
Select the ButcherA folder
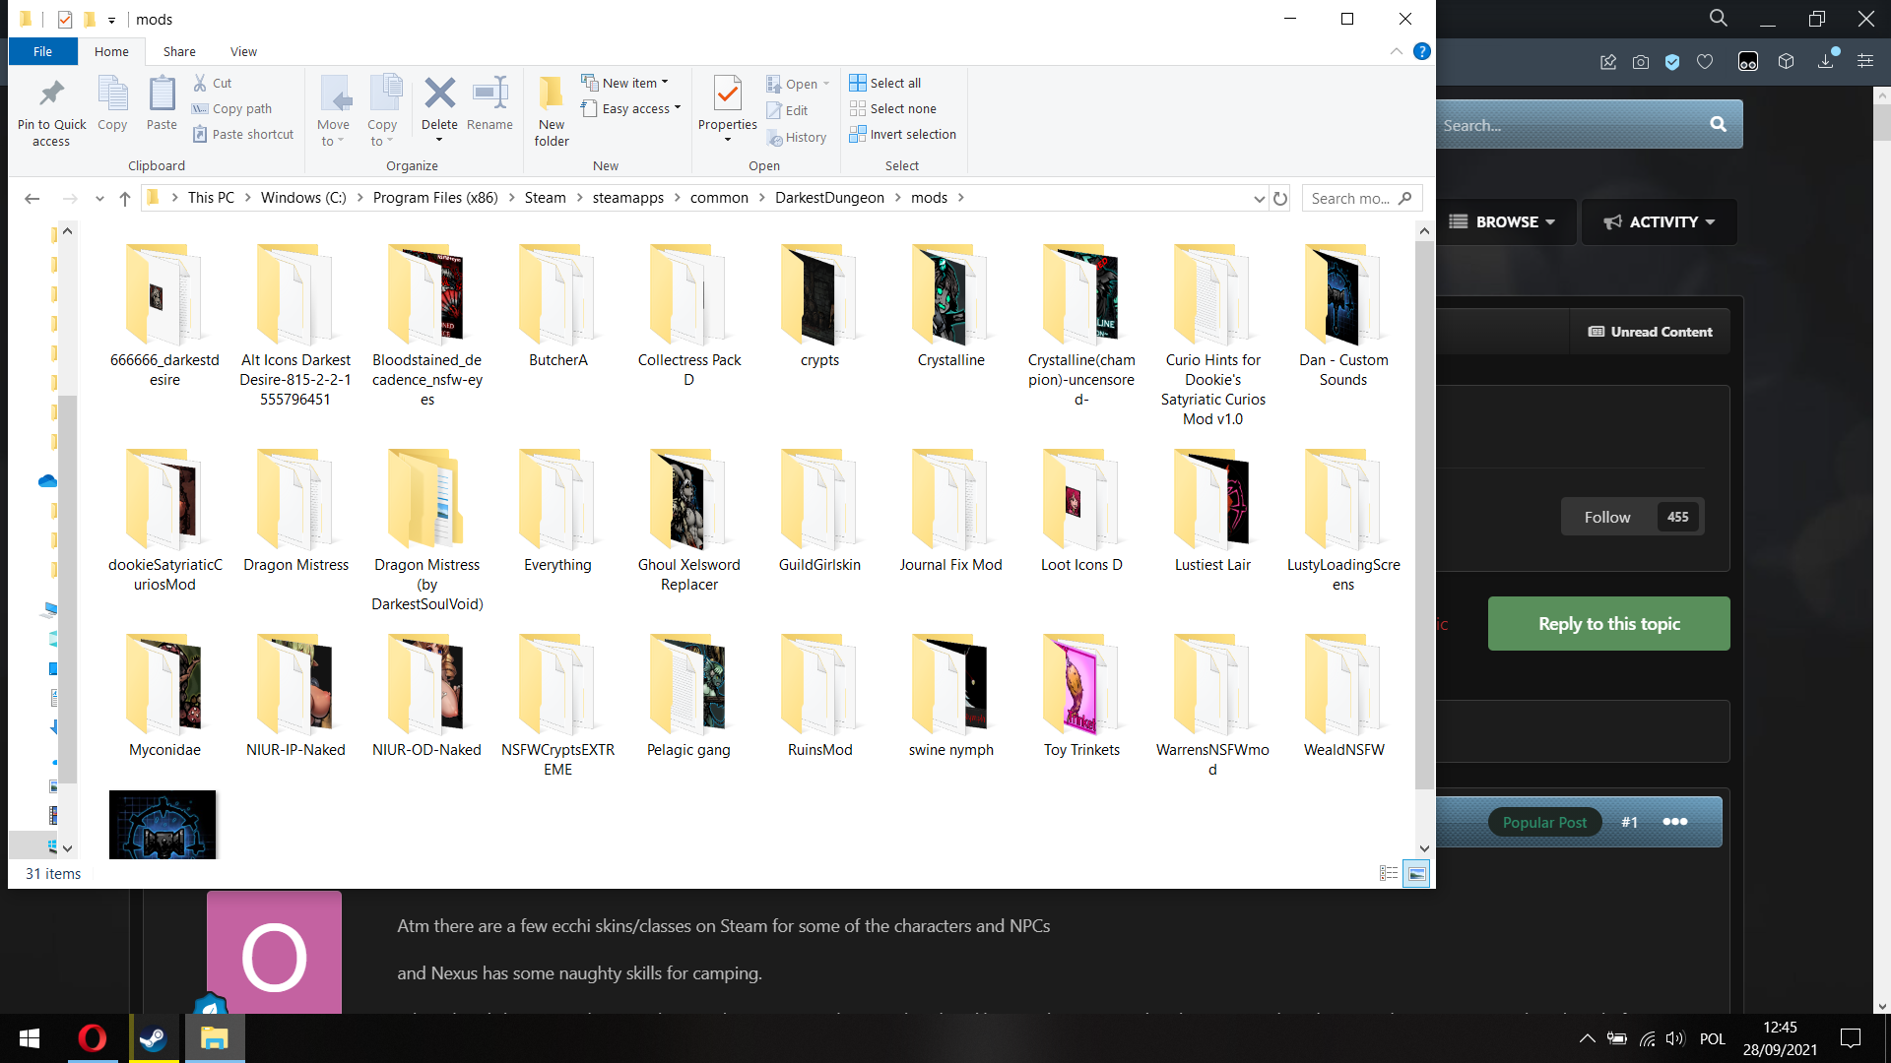(557, 306)
